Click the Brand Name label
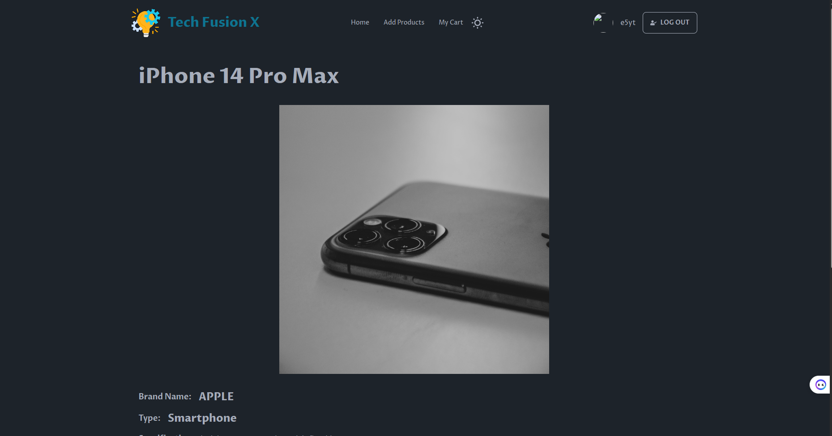 point(165,397)
